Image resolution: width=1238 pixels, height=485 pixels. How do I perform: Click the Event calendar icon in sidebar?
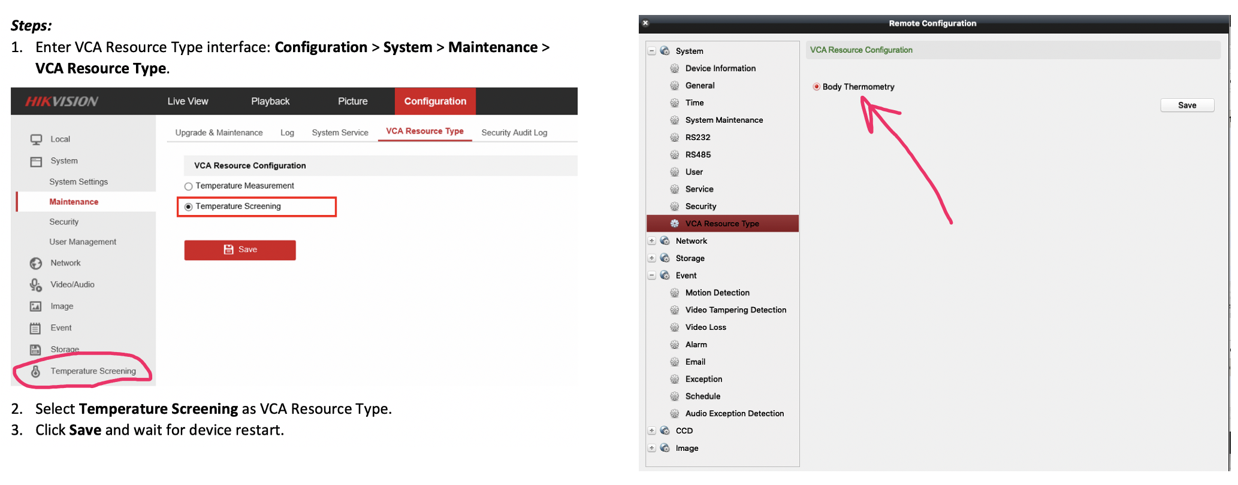tap(36, 328)
